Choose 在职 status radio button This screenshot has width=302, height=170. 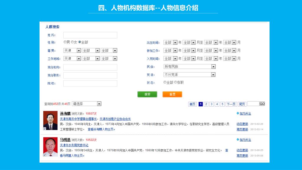pos(175,82)
